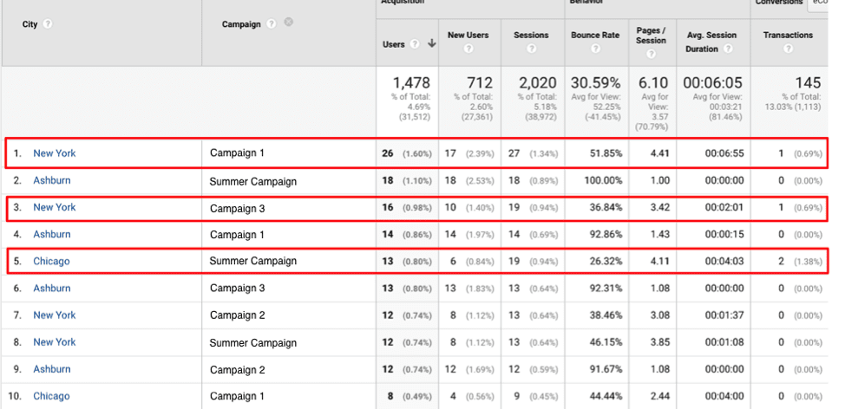Viewport: 845px width, 409px height.
Task: Select Summer Campaign cell in row 5
Action: pos(252,261)
